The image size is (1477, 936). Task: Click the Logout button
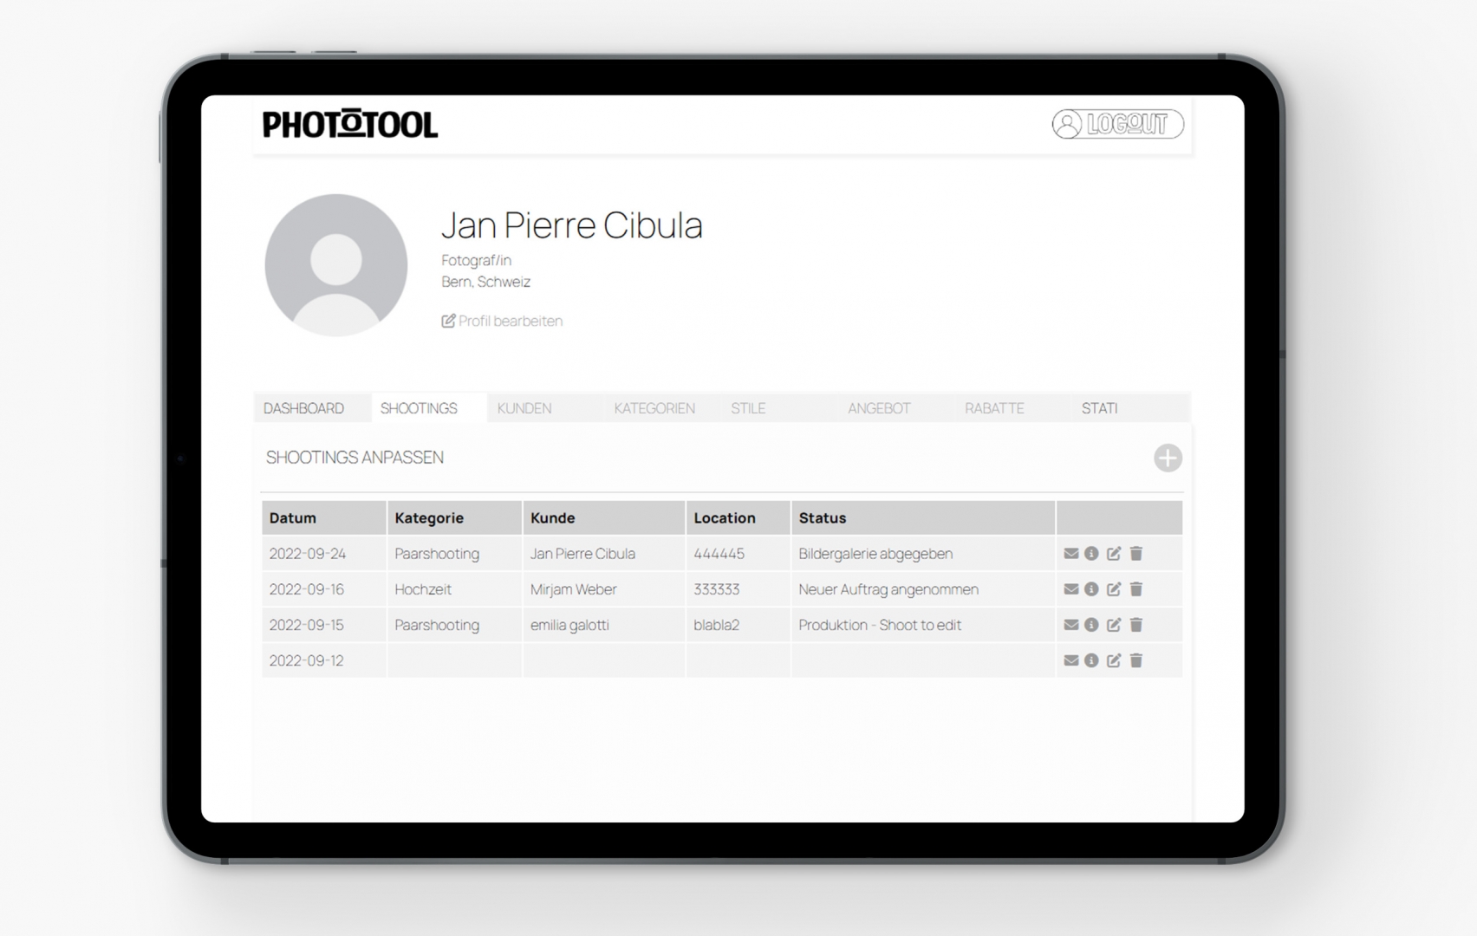click(x=1117, y=124)
